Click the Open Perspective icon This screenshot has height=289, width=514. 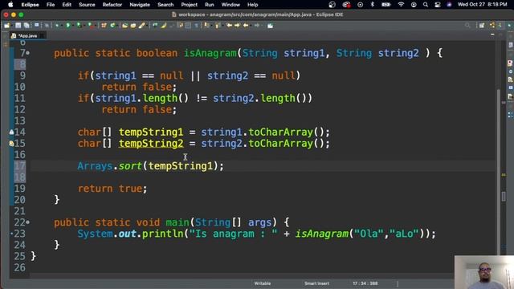point(482,25)
